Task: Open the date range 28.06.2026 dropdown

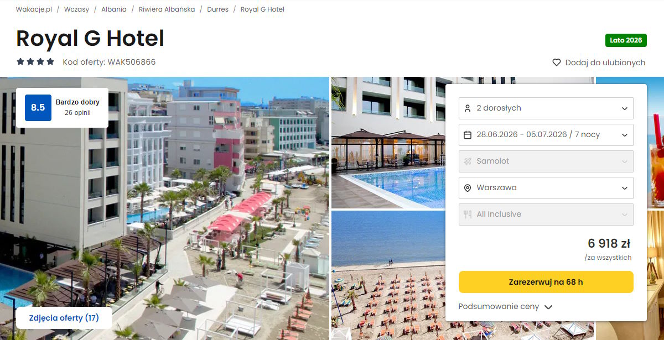Action: [546, 134]
